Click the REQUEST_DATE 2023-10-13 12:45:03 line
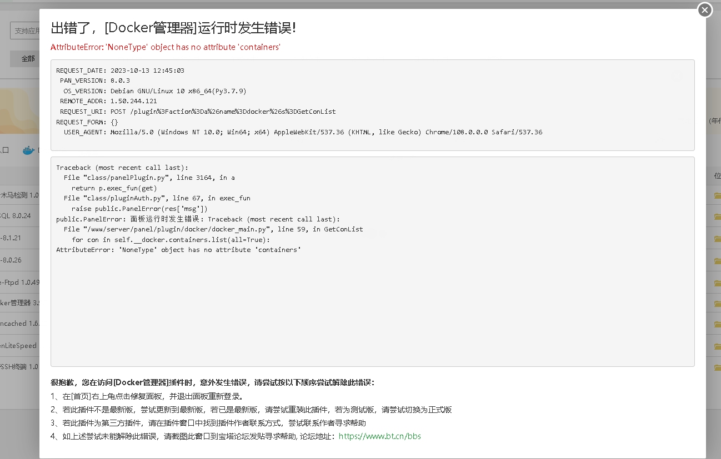This screenshot has width=721, height=459. click(120, 70)
